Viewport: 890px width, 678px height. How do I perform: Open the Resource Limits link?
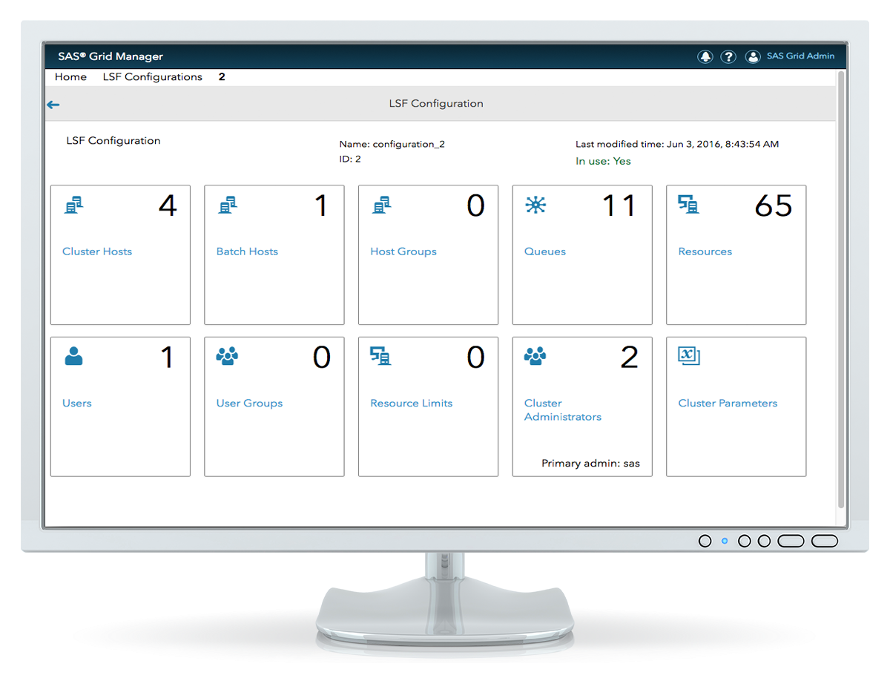pyautogui.click(x=412, y=404)
